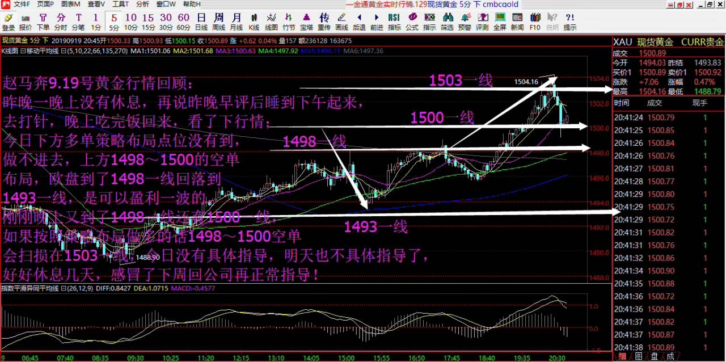
Task: Choose the 竹节 bar chart style
Action: click(x=289, y=22)
